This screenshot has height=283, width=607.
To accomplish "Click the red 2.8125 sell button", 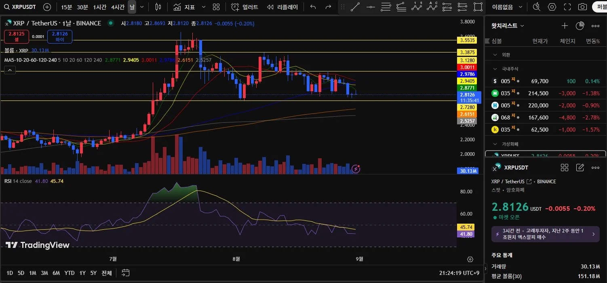I will 17,37.
